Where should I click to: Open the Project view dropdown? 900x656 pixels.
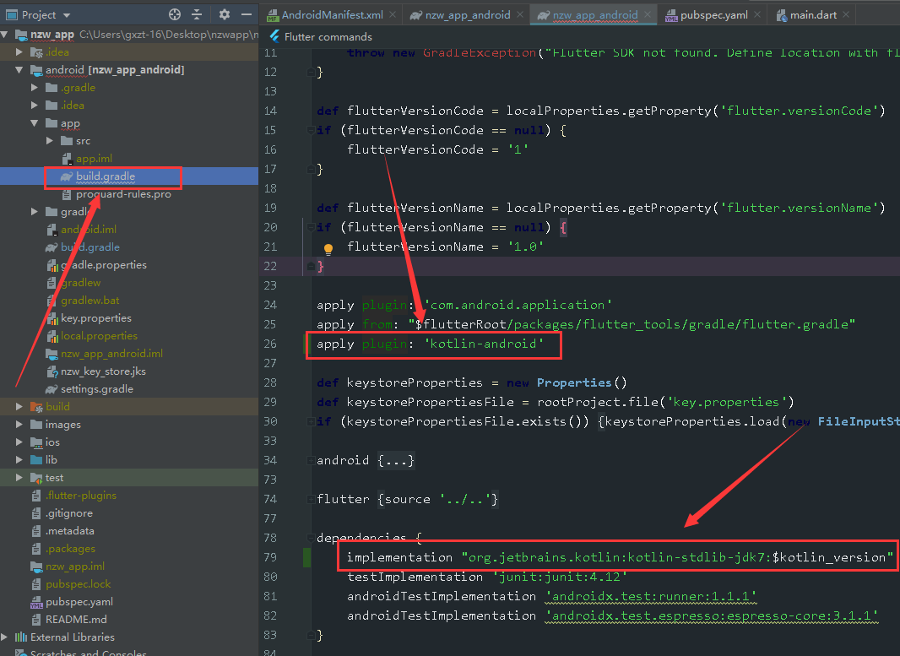click(x=67, y=15)
